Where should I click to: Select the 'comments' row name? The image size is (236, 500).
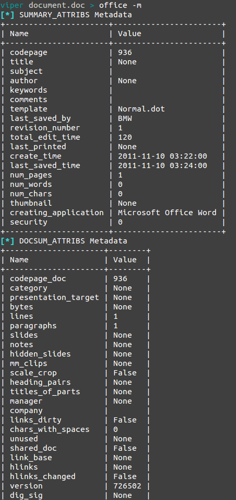coord(29,100)
